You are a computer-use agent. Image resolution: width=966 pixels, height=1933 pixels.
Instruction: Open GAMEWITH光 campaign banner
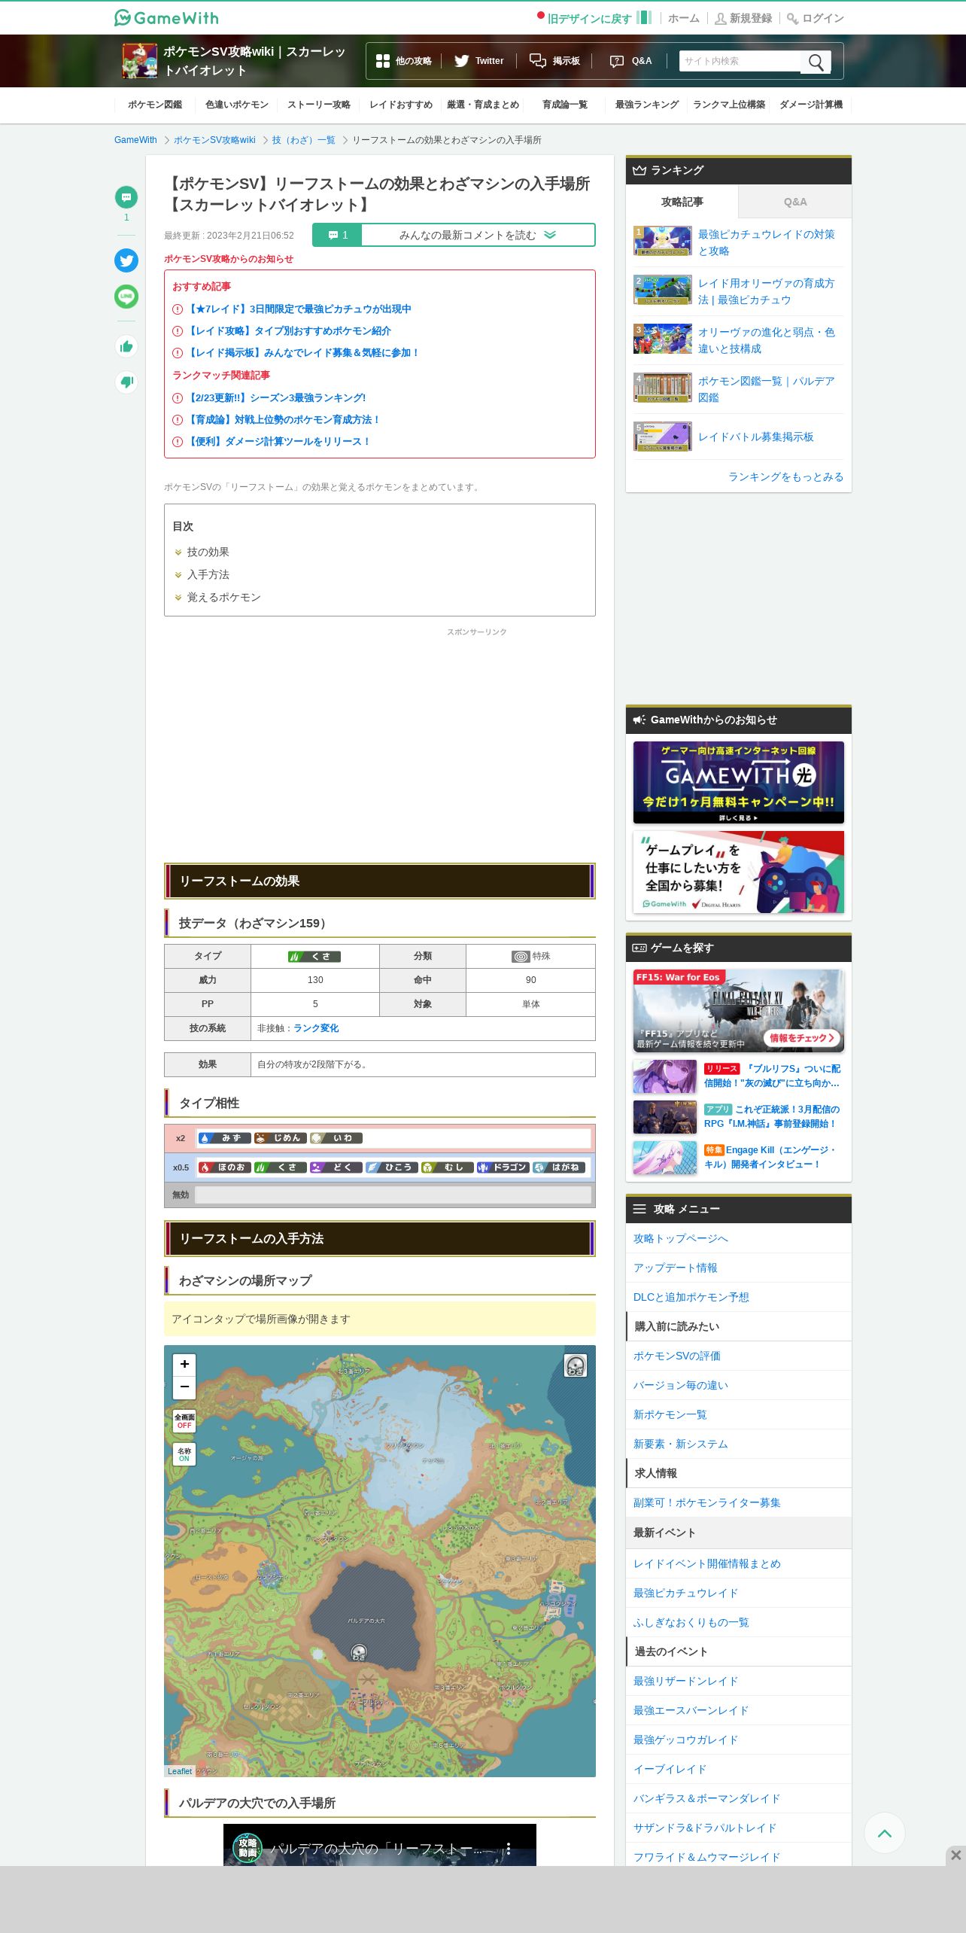739,782
